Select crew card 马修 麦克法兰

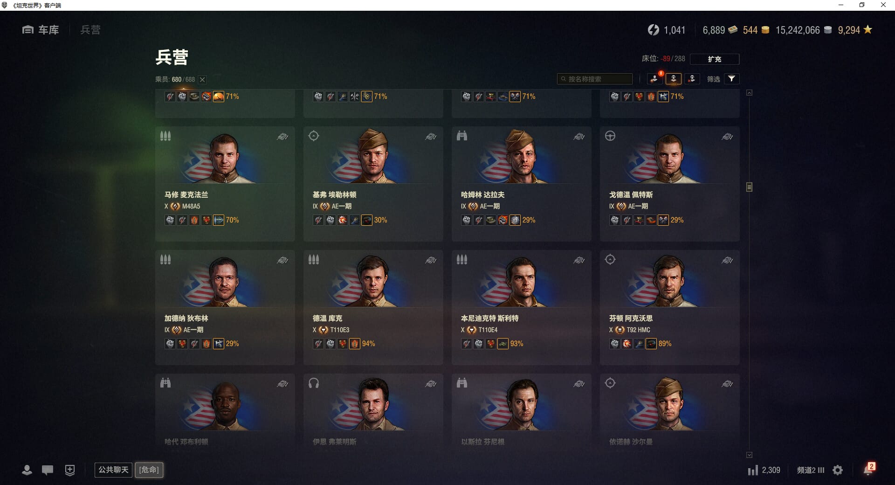click(x=225, y=184)
